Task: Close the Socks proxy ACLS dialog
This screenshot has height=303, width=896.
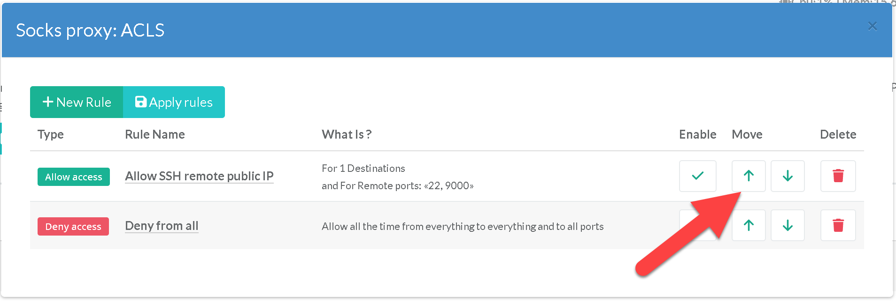Action: pyautogui.click(x=872, y=26)
